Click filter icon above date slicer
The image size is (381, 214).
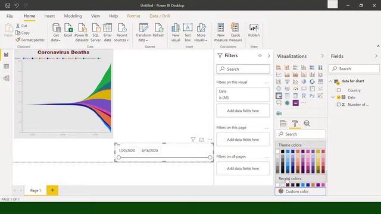click(x=193, y=140)
